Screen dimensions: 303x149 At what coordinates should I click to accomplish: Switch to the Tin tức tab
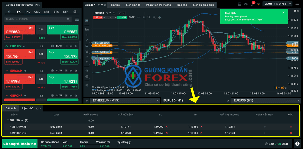(x=115, y=5)
